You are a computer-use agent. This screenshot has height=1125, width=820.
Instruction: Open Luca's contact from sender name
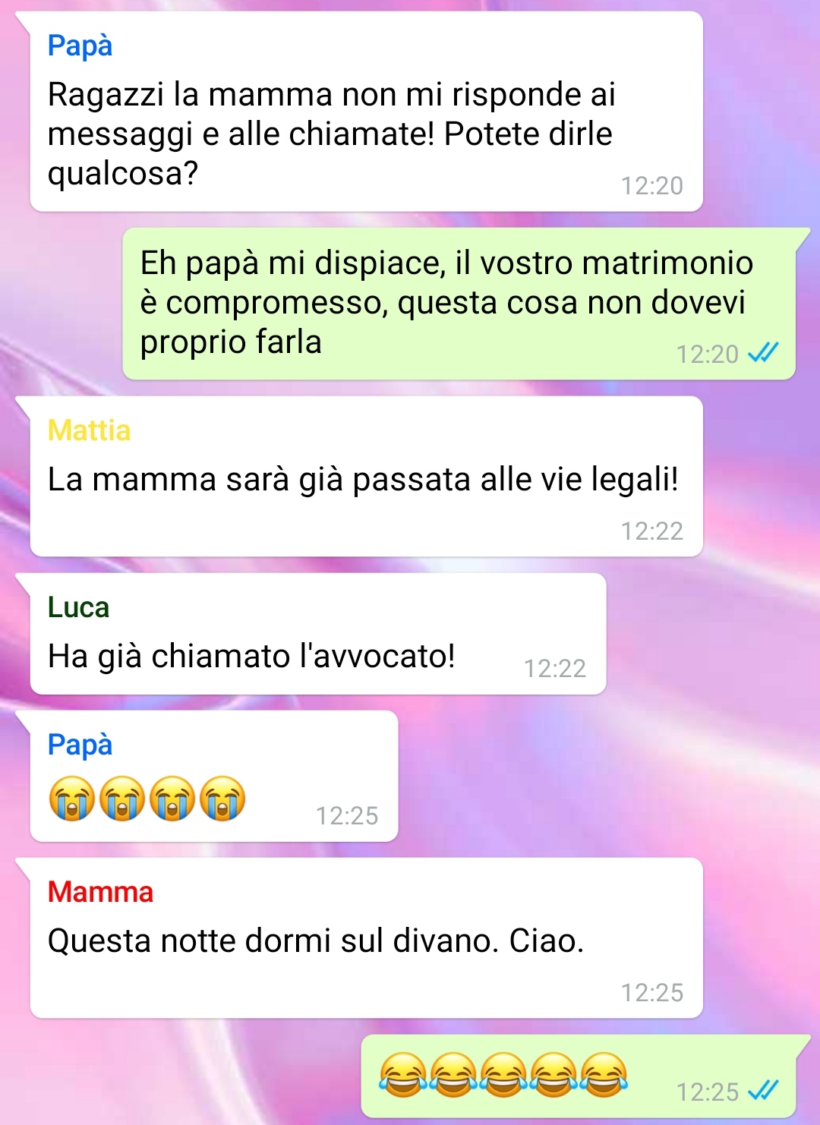pos(78,607)
